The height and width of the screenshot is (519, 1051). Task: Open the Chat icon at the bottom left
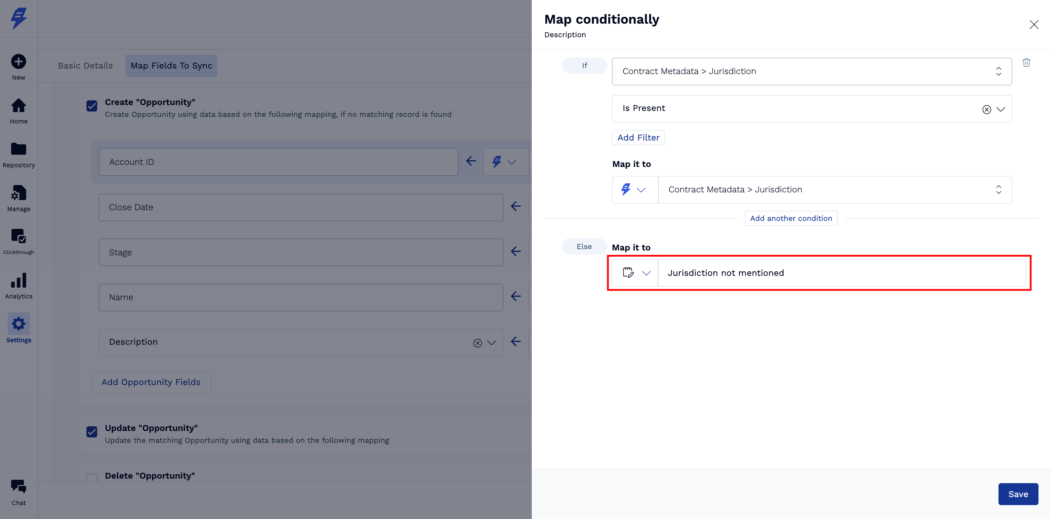pos(18,486)
